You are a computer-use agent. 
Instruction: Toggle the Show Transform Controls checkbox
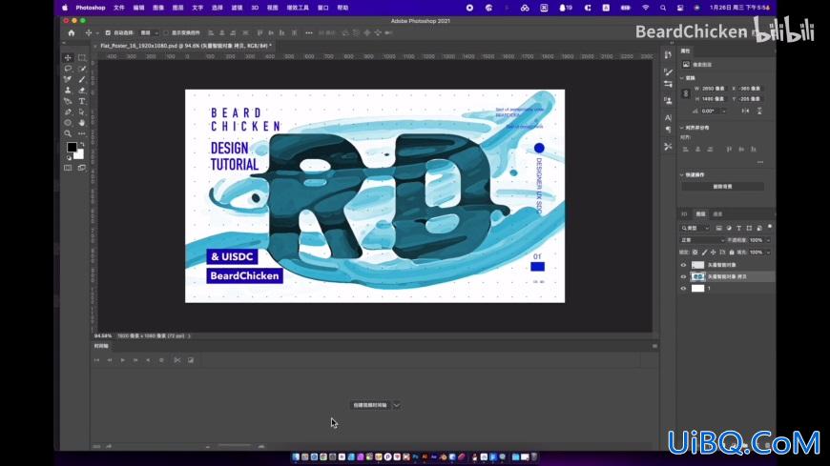tap(166, 32)
